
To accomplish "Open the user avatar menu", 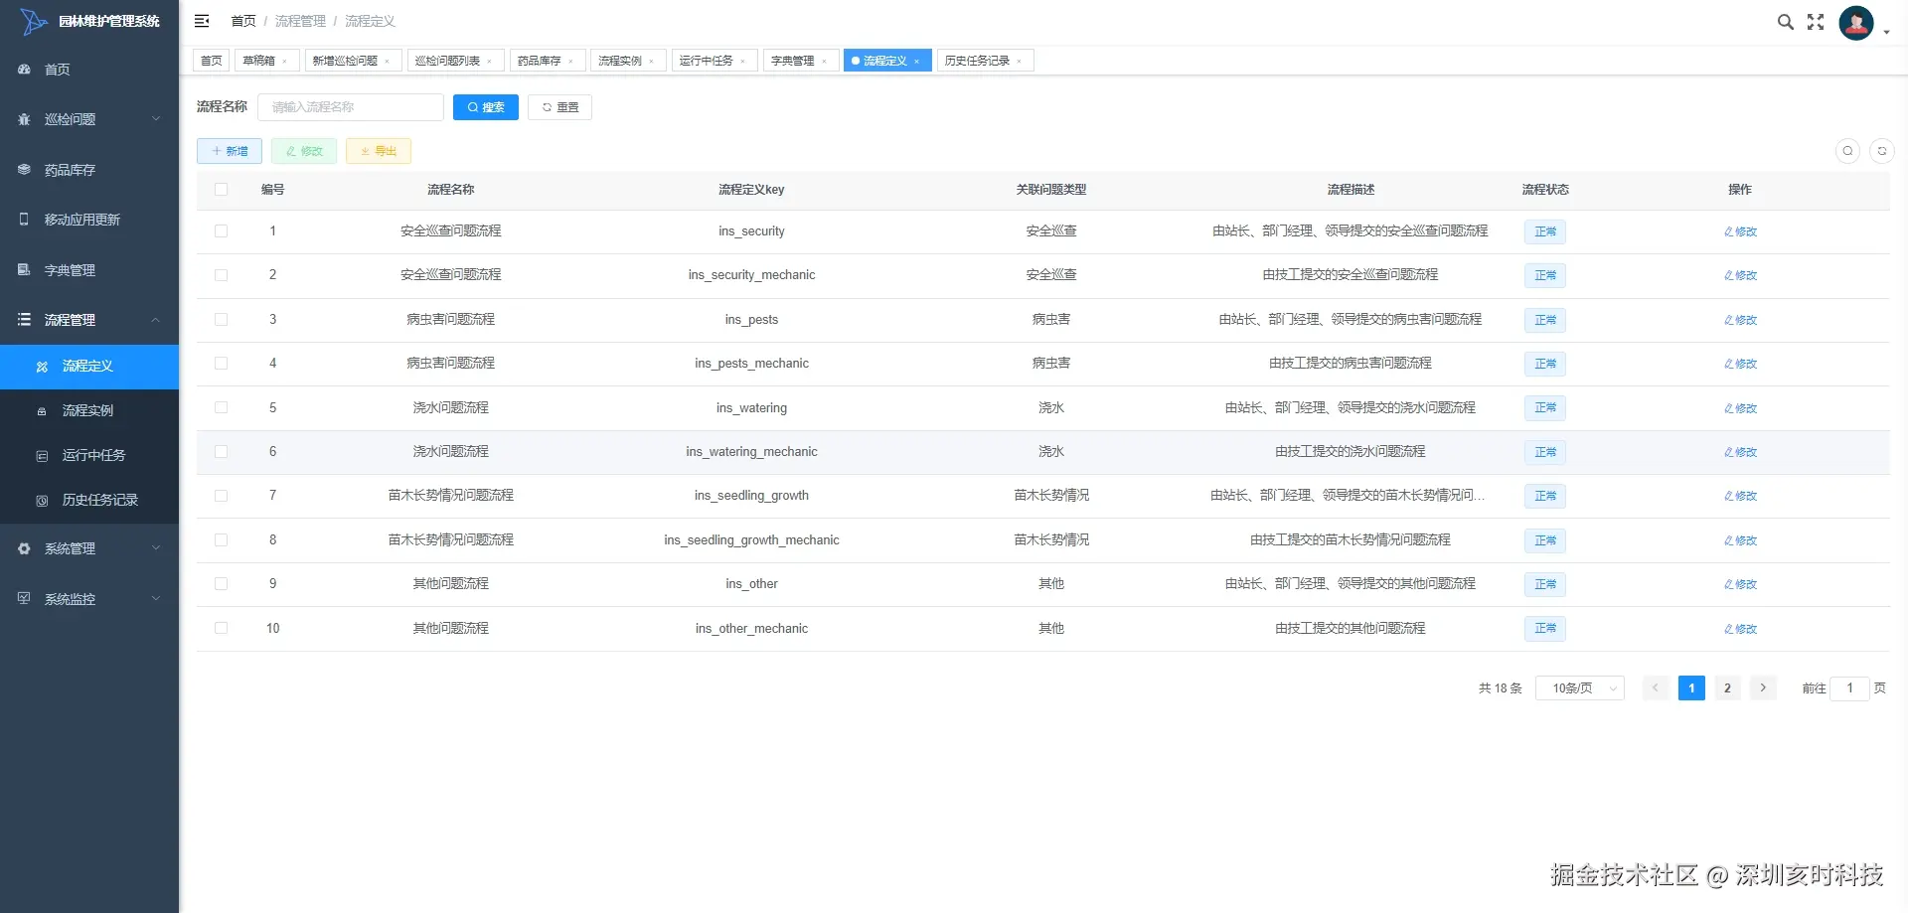I will [x=1856, y=23].
